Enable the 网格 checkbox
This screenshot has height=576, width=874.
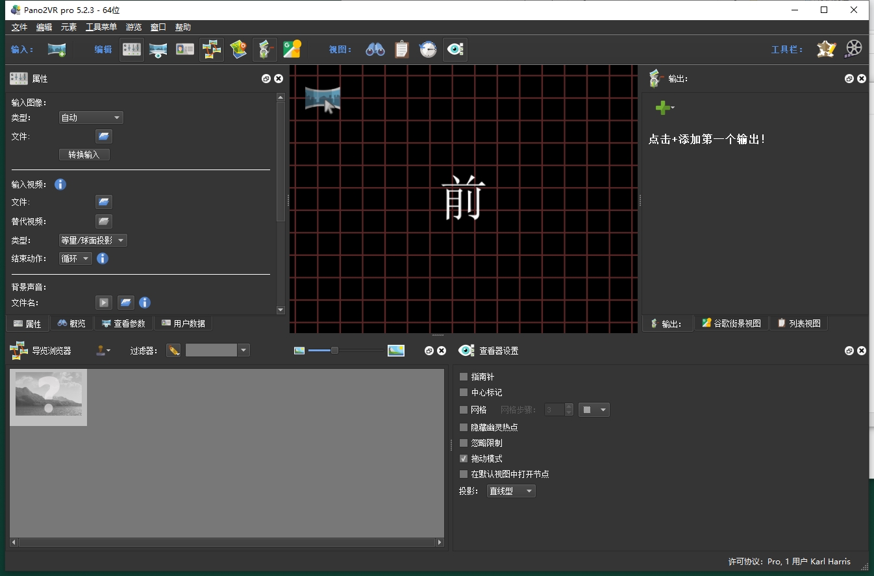click(x=464, y=410)
